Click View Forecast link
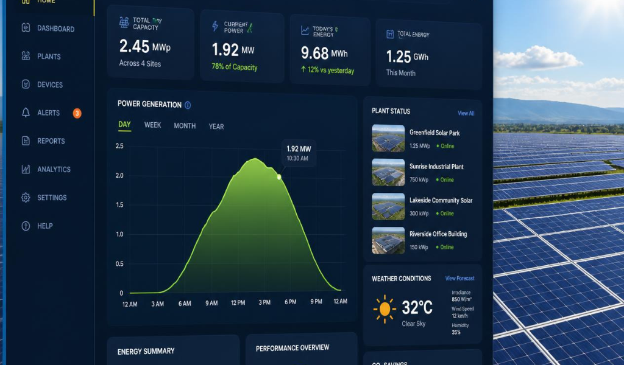Screen dimensions: 624x365 (x=459, y=279)
